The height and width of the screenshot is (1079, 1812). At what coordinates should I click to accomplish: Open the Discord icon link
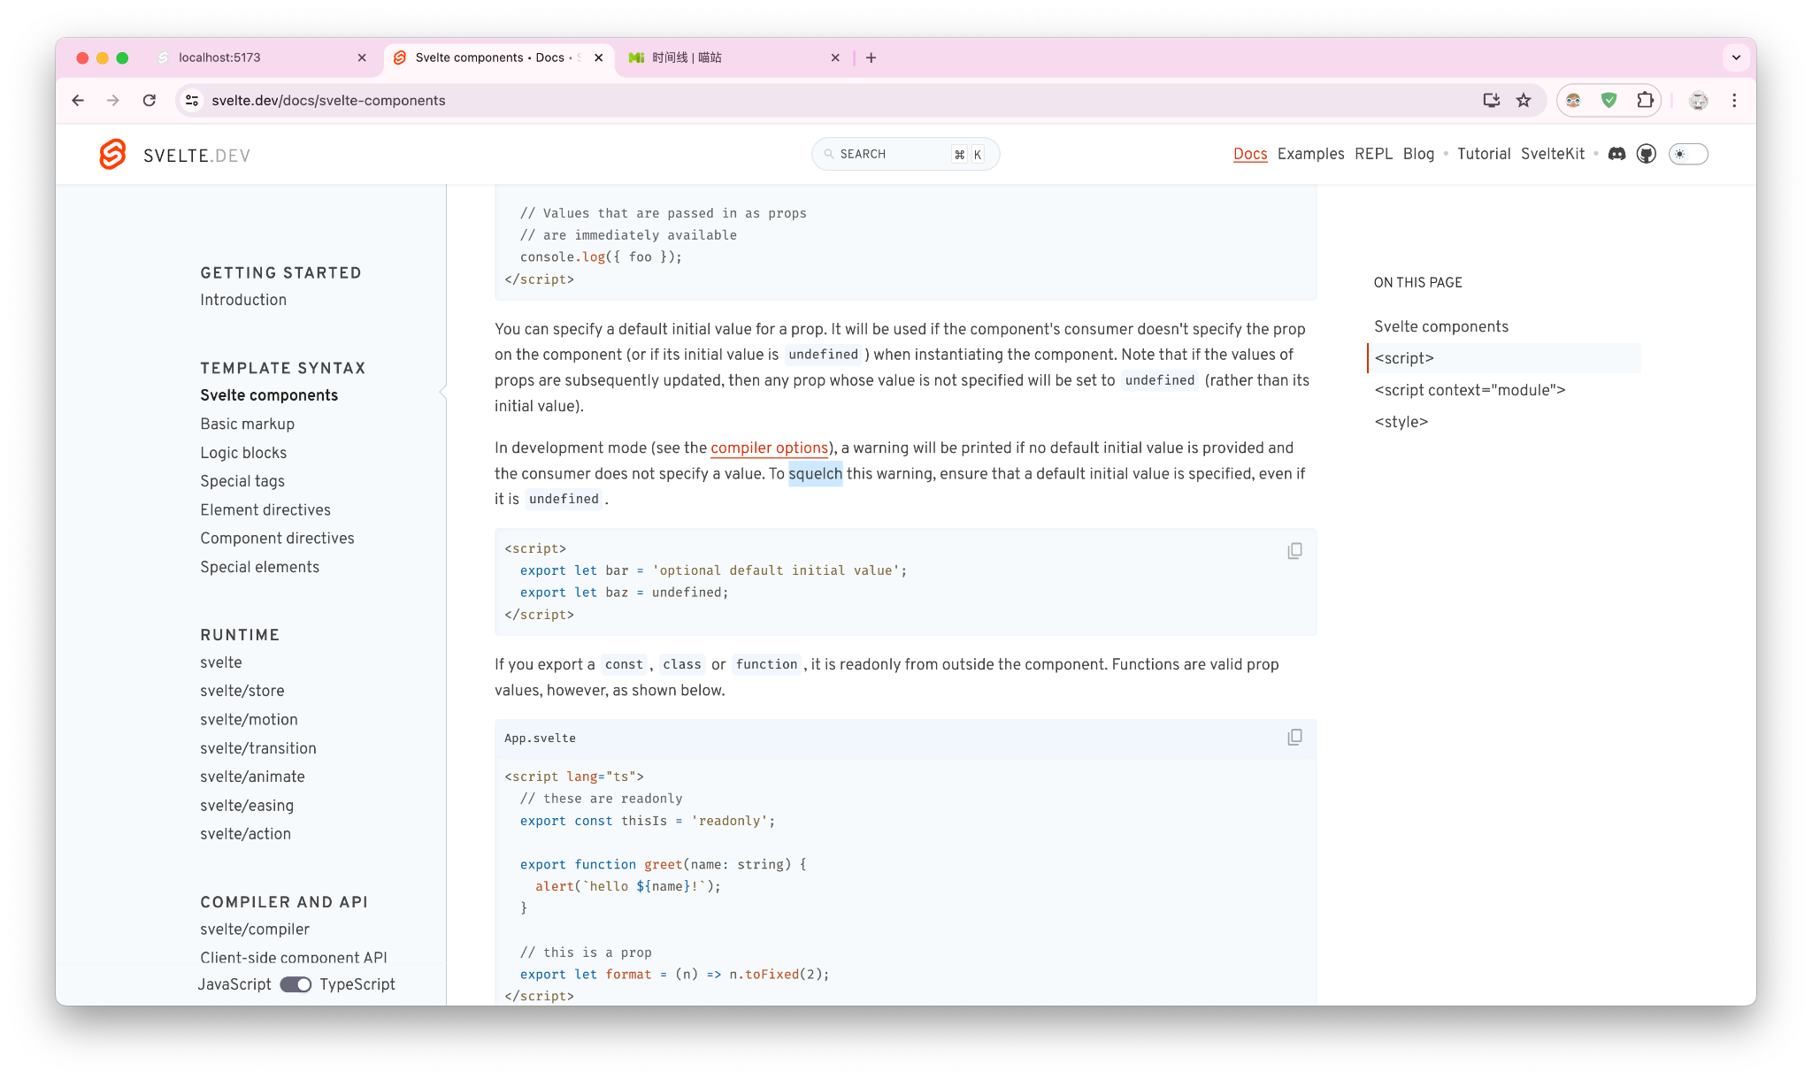[x=1616, y=154]
